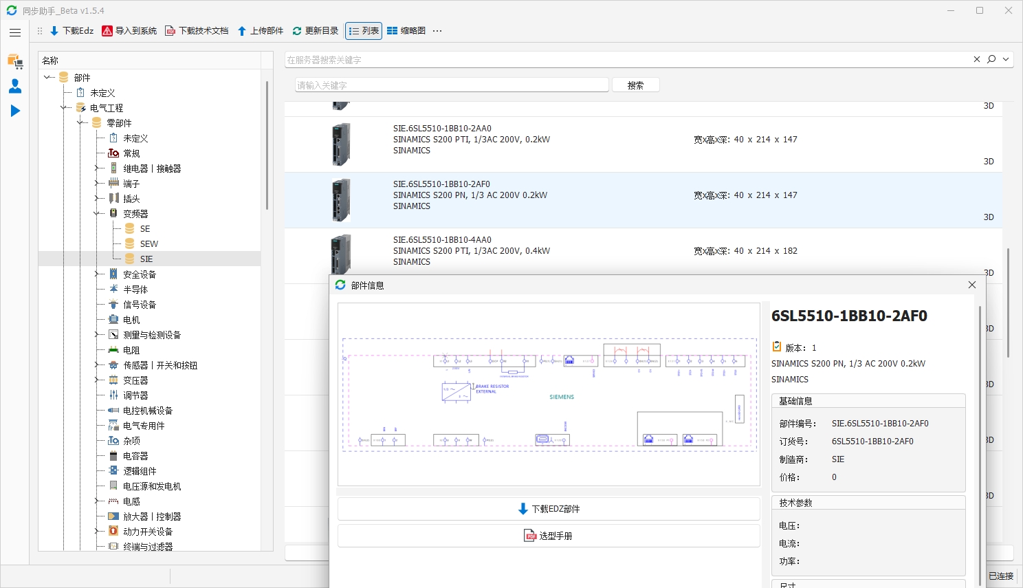Select 传感器 | 开关和按钮 item
1023x588 pixels.
point(160,364)
